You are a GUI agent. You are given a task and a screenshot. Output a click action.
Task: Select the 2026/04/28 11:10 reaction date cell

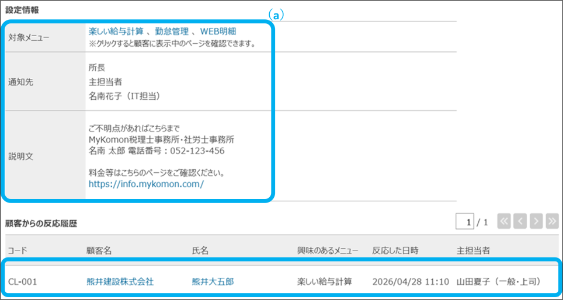pos(411,282)
